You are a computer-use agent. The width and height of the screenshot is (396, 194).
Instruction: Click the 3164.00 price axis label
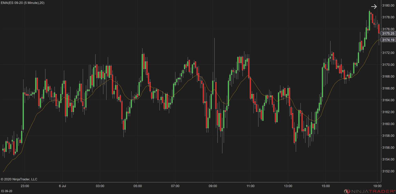tap(388, 100)
